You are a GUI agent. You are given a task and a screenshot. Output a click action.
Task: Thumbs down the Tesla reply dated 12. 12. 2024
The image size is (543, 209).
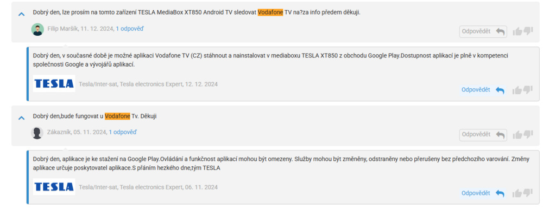coord(528,90)
